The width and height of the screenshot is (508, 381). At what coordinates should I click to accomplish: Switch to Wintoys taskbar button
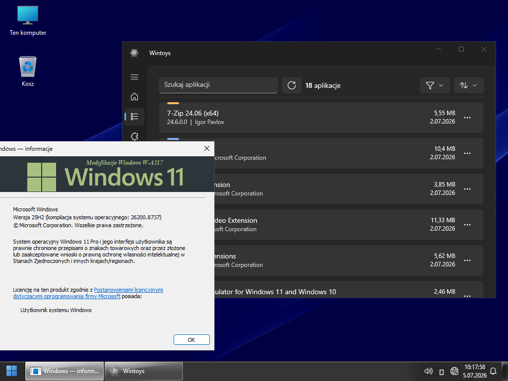144,371
